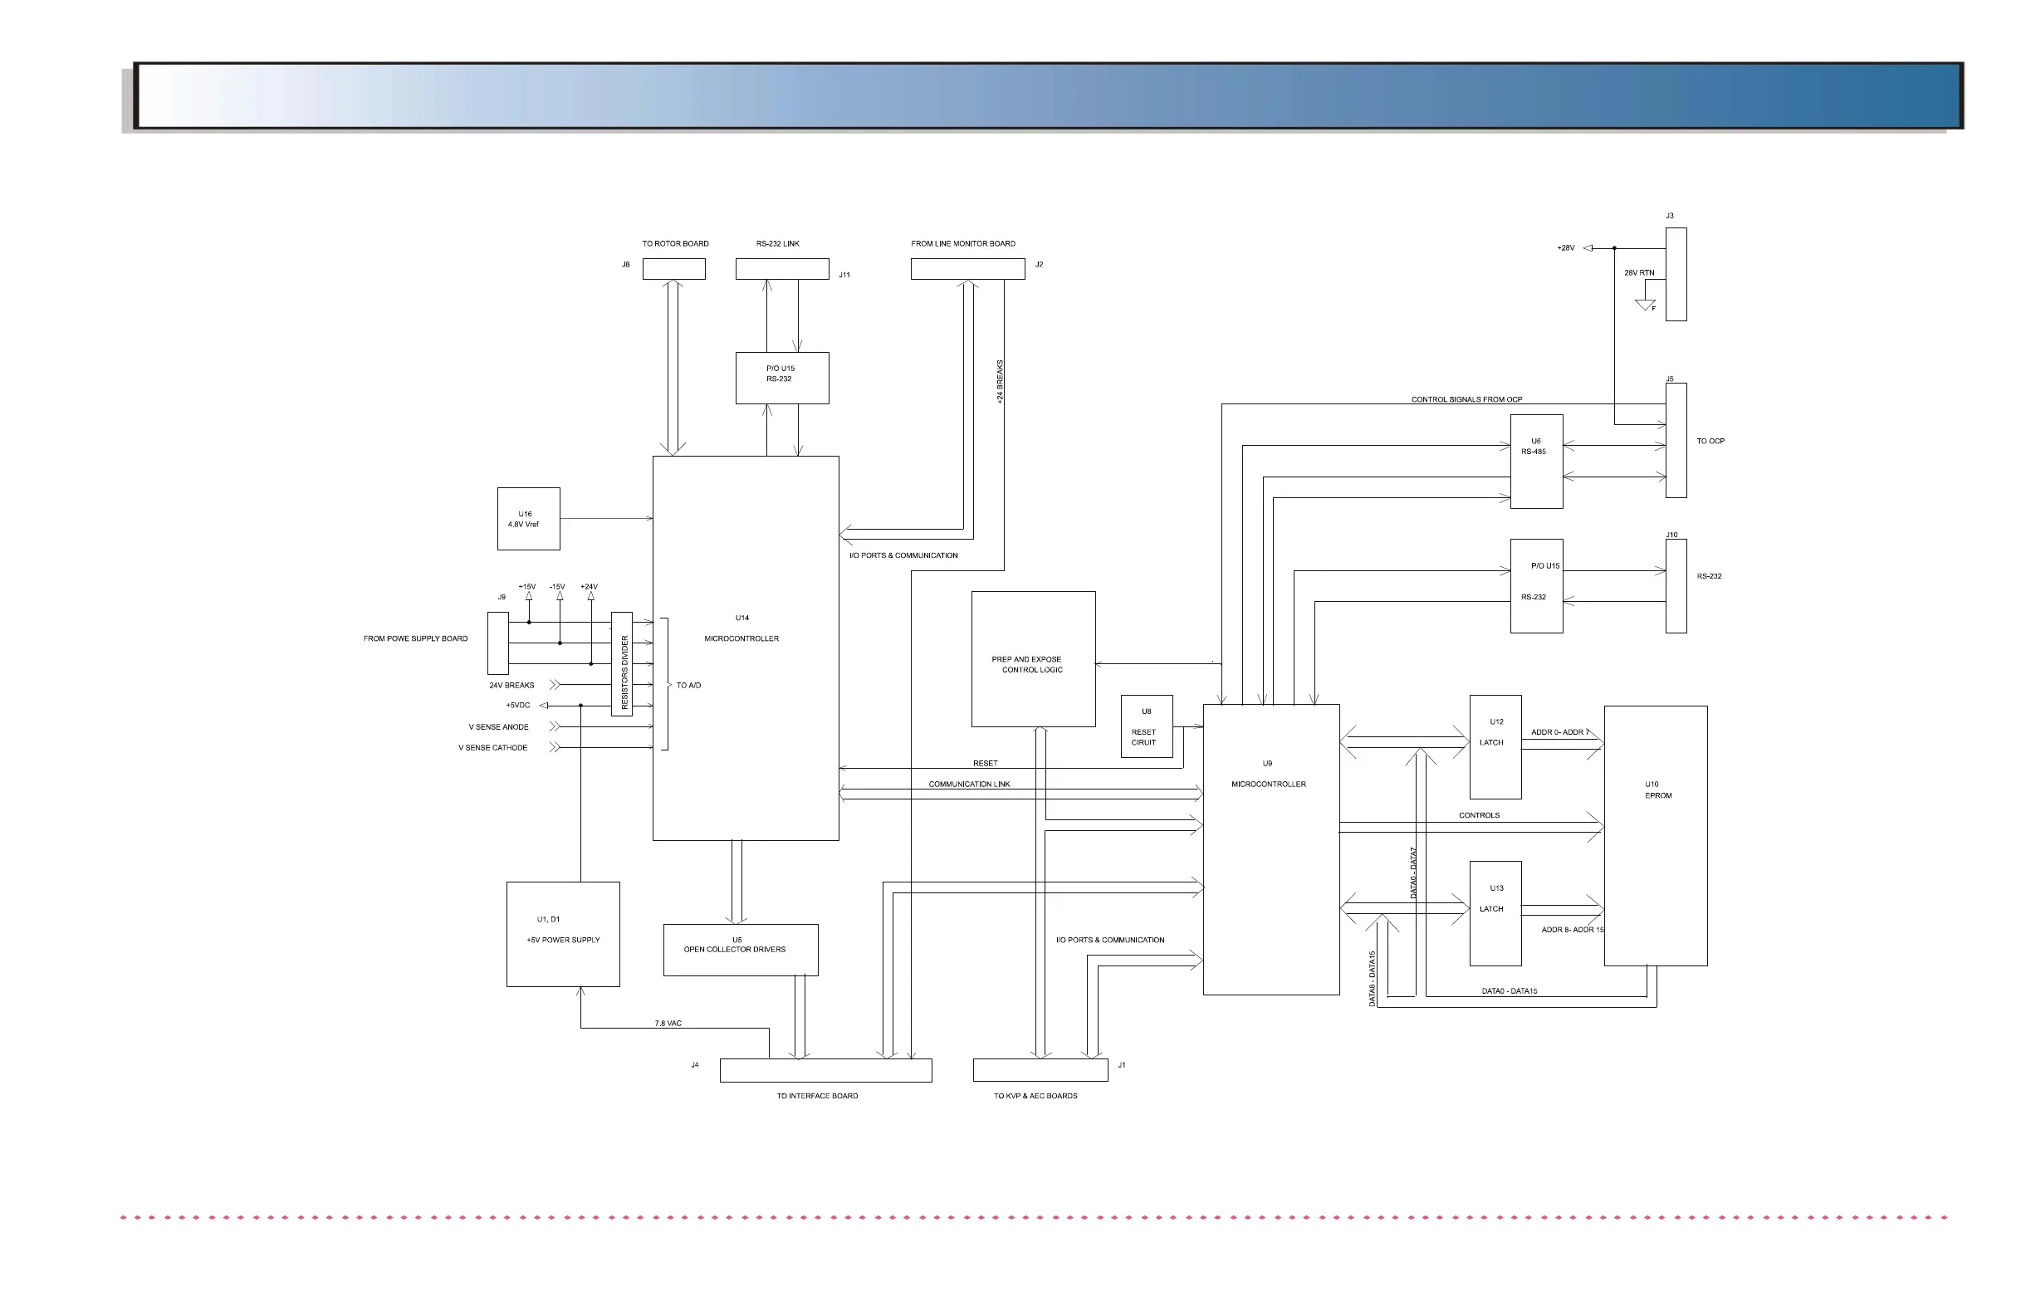Select the U8 Reset Circuit block
Screen dimensions: 2031x1315
(1146, 726)
